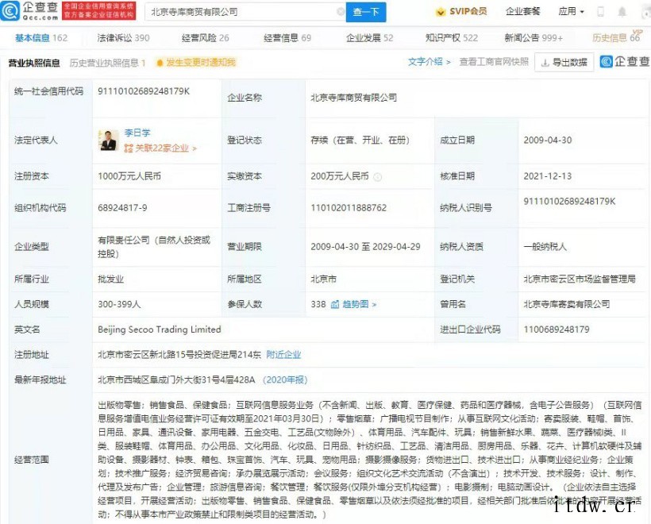
Task: Switch to the 经营信息 tab
Action: [287, 38]
